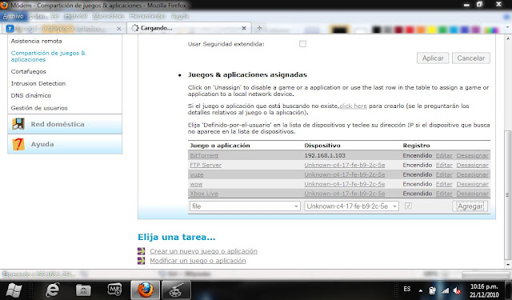Open the media player taskbar icon
512x300 pixels.
click(114, 290)
